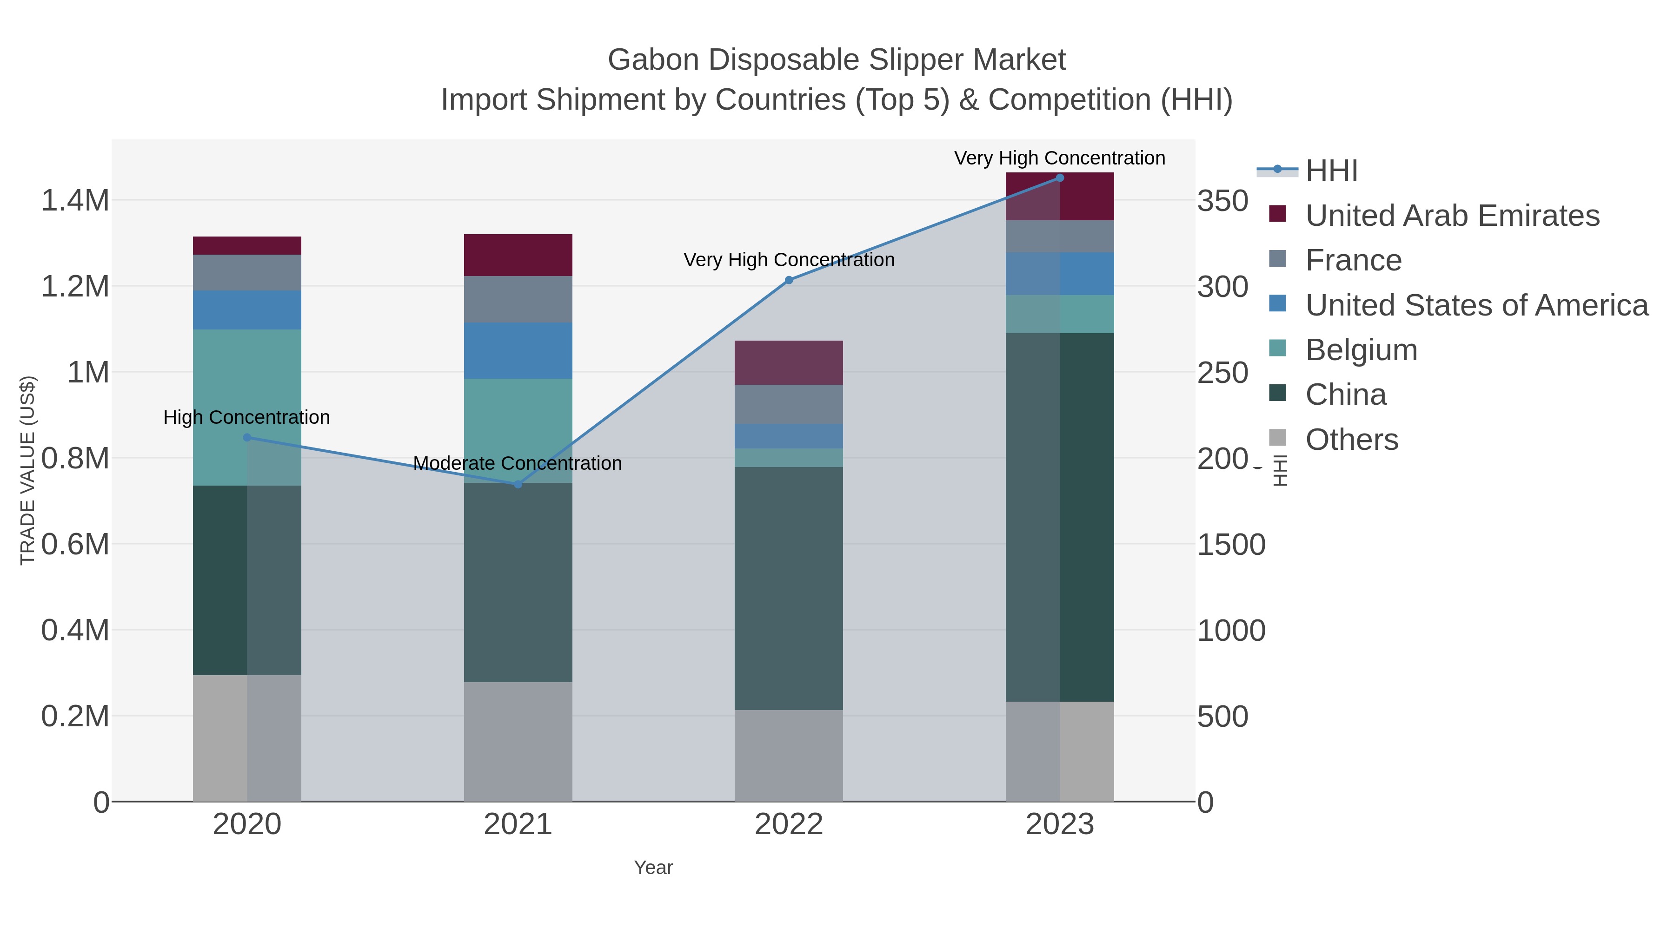This screenshot has width=1674, height=941.
Task: Click the China dark green legend swatch
Action: 1278,393
